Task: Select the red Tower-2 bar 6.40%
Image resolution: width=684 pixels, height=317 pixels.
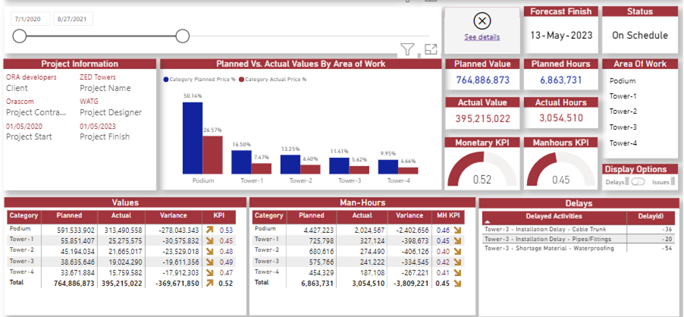Action: (x=310, y=169)
